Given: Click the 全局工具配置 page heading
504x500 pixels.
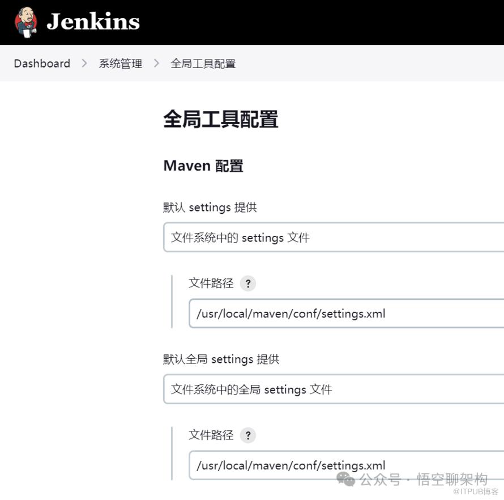Looking at the screenshot, I should [221, 120].
